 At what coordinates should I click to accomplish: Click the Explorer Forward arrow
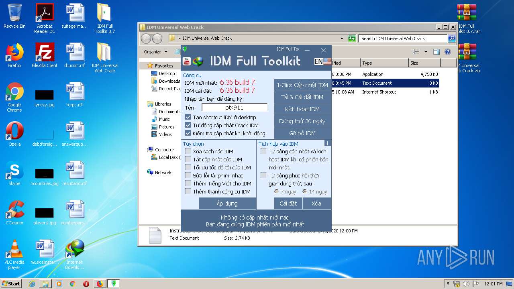coord(157,39)
